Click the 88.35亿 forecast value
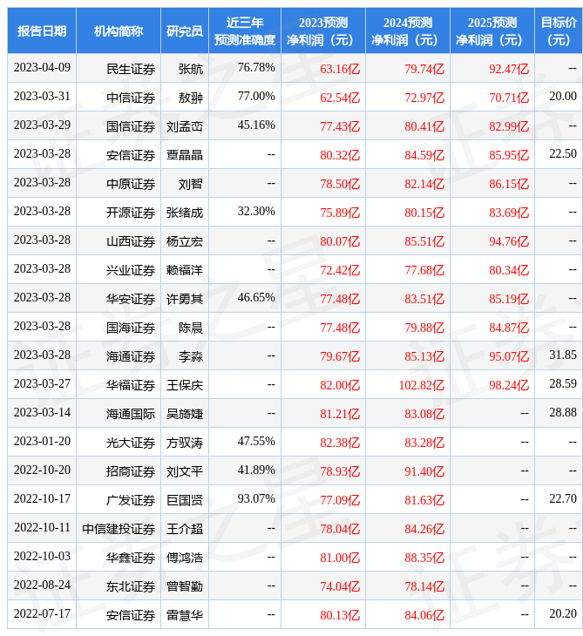 [x=424, y=558]
